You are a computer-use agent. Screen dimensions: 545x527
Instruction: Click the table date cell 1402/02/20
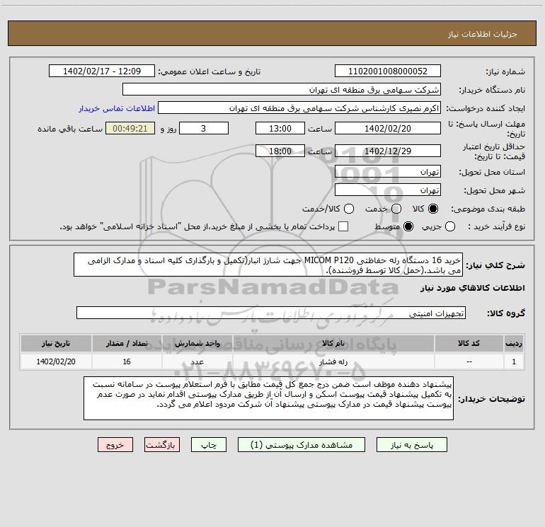56,361
